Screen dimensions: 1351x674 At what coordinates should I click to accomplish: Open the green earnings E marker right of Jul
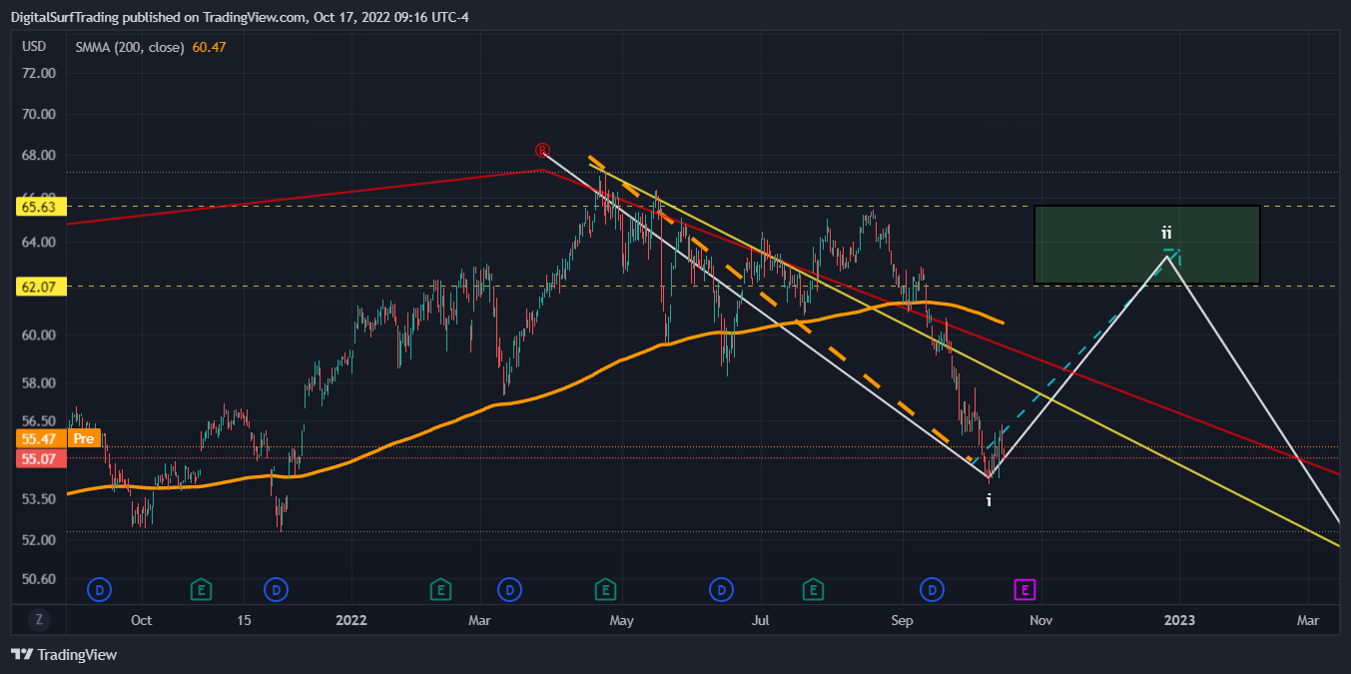coord(814,590)
